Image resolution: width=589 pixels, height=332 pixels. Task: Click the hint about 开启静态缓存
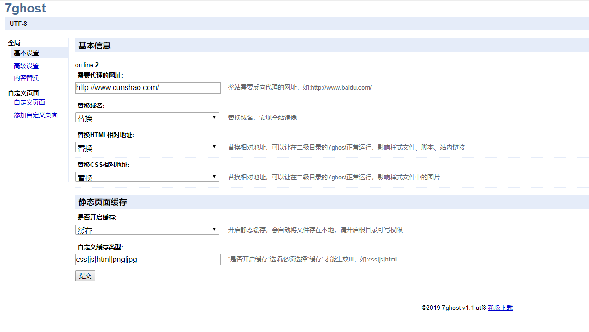pyautogui.click(x=315, y=230)
